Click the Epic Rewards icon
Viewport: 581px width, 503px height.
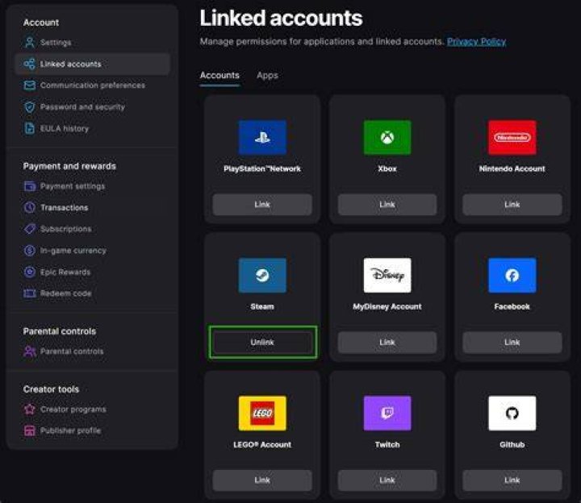(x=30, y=272)
